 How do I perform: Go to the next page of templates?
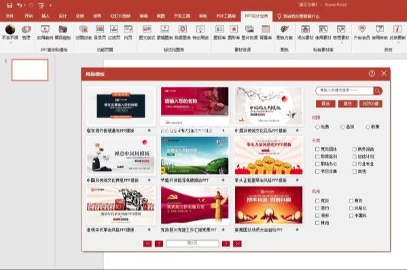click(x=226, y=244)
